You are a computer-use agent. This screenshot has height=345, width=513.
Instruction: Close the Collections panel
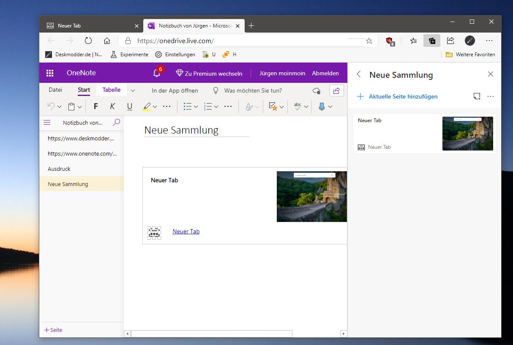pyautogui.click(x=491, y=74)
